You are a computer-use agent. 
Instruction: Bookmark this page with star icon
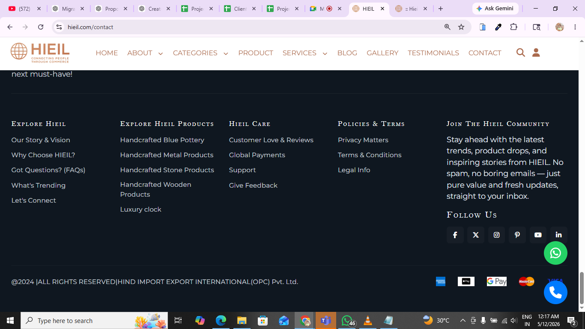pyautogui.click(x=461, y=27)
